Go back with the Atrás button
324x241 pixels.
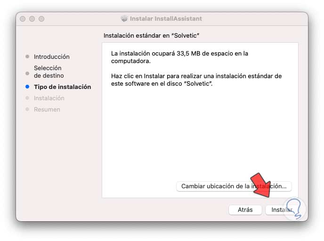245,209
